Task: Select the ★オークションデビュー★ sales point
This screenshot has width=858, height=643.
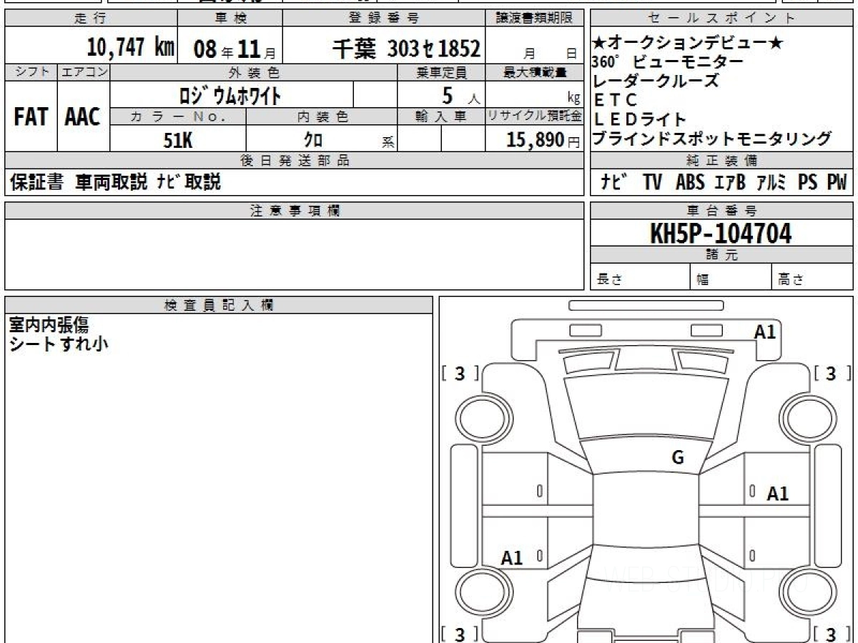Action: [x=689, y=44]
